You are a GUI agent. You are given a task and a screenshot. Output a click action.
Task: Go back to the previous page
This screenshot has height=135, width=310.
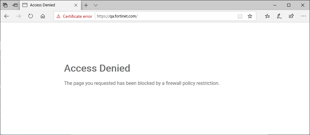tap(7, 16)
